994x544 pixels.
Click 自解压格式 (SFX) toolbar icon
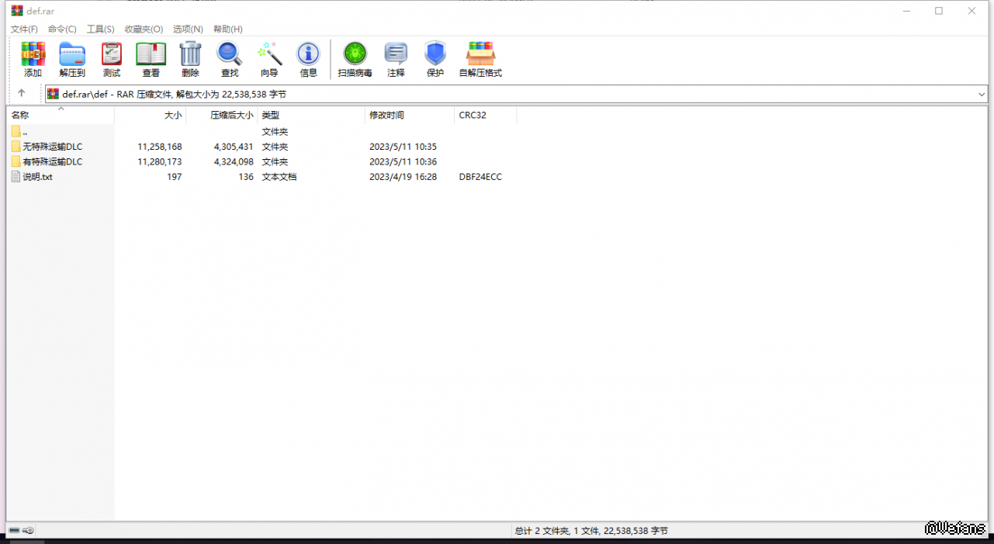point(480,54)
